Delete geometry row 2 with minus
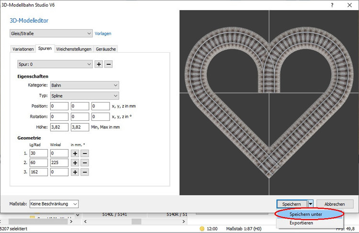The width and height of the screenshot is (359, 233). coord(84,163)
